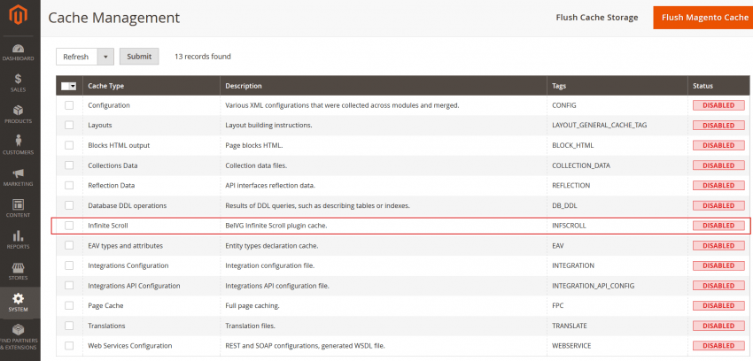Click the FPC tag cell
The height and width of the screenshot is (361, 753).
[x=558, y=305]
